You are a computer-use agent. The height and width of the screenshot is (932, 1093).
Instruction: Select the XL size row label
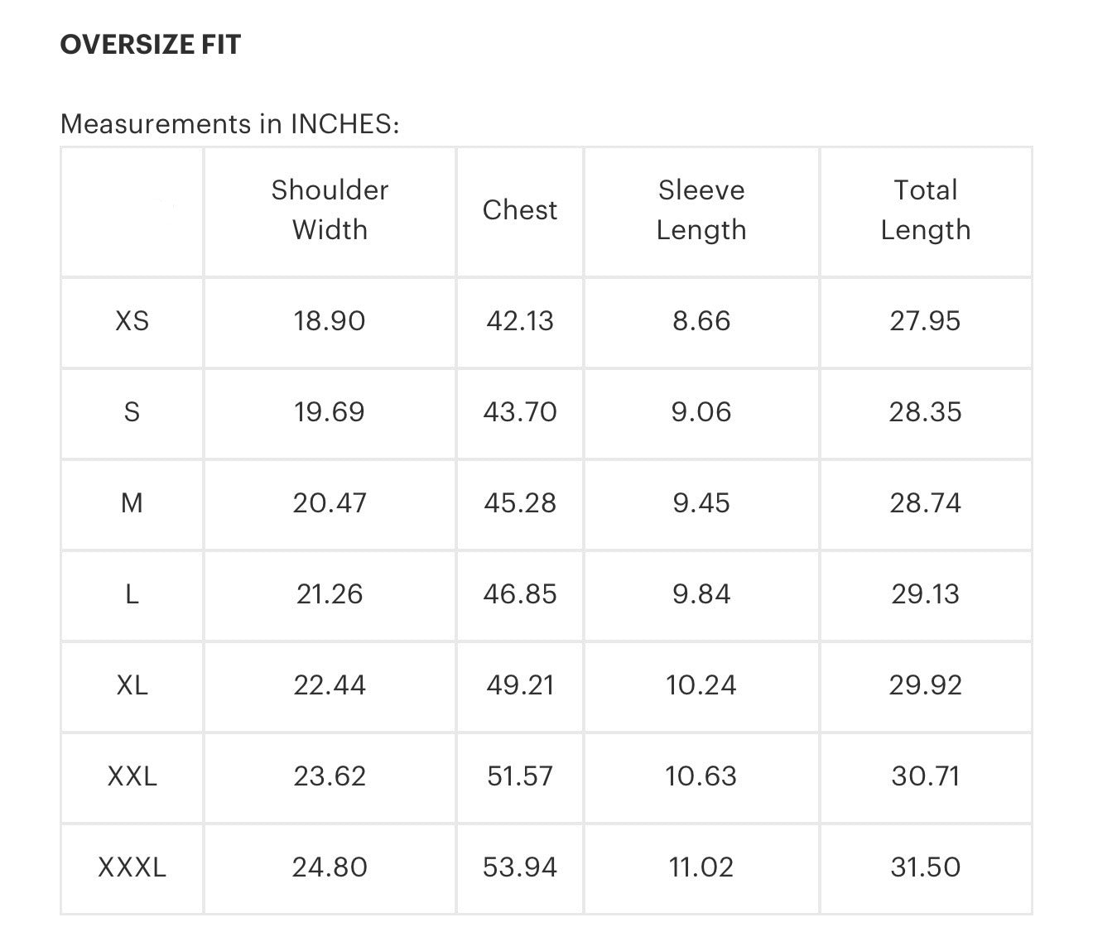(132, 685)
